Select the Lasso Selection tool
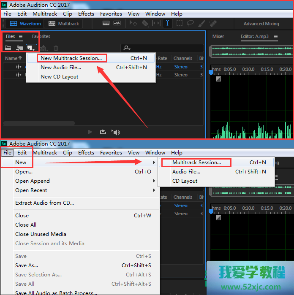The height and width of the screenshot is (295, 294). coord(191,24)
